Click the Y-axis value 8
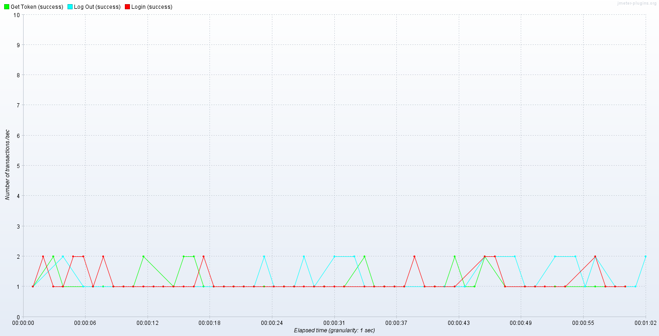The image size is (659, 336). click(x=18, y=75)
